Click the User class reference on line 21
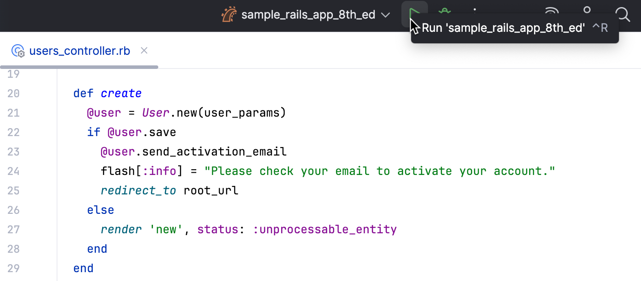This screenshot has height=281, width=641. tap(155, 113)
